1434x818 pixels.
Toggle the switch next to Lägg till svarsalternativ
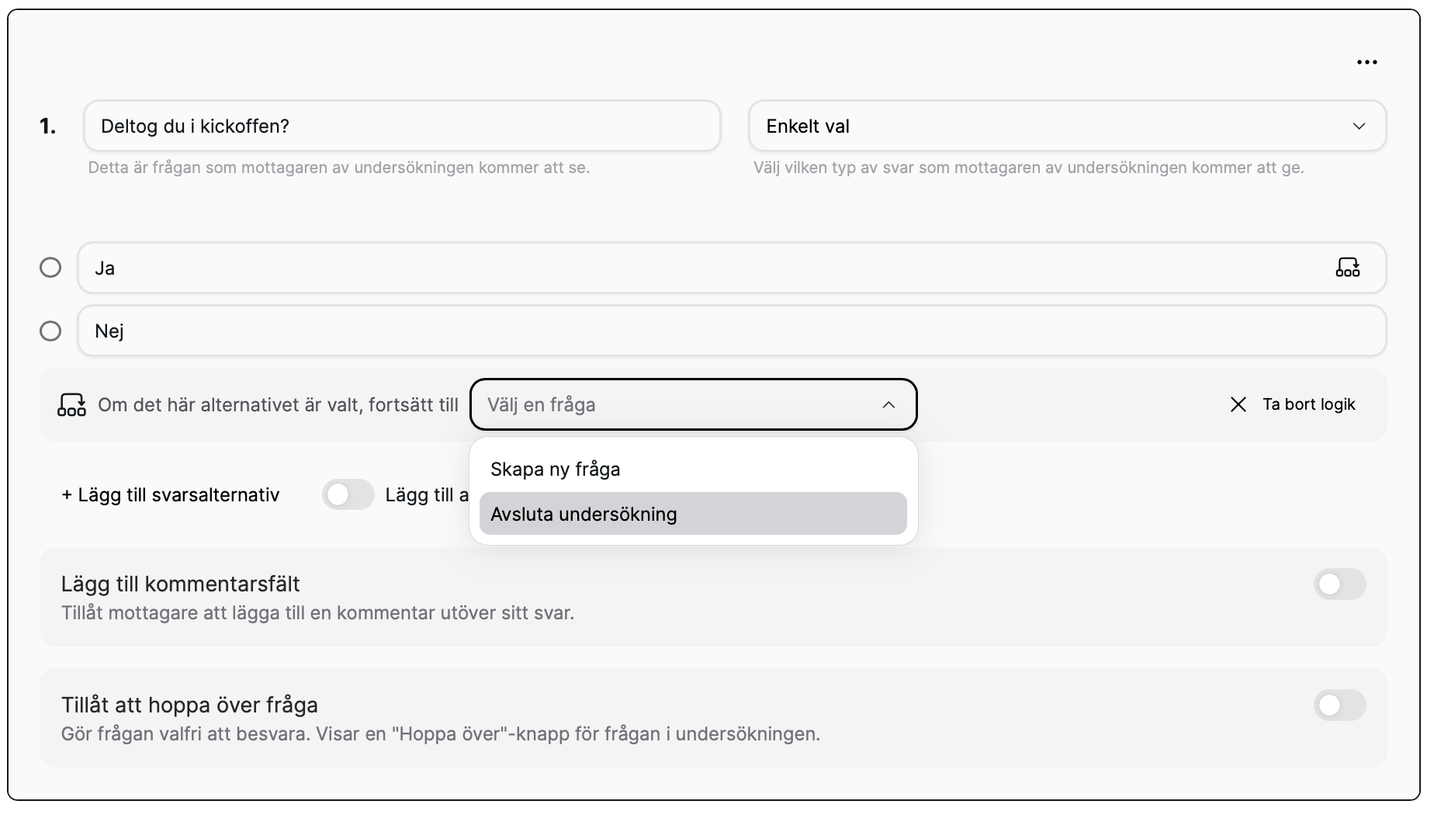348,494
